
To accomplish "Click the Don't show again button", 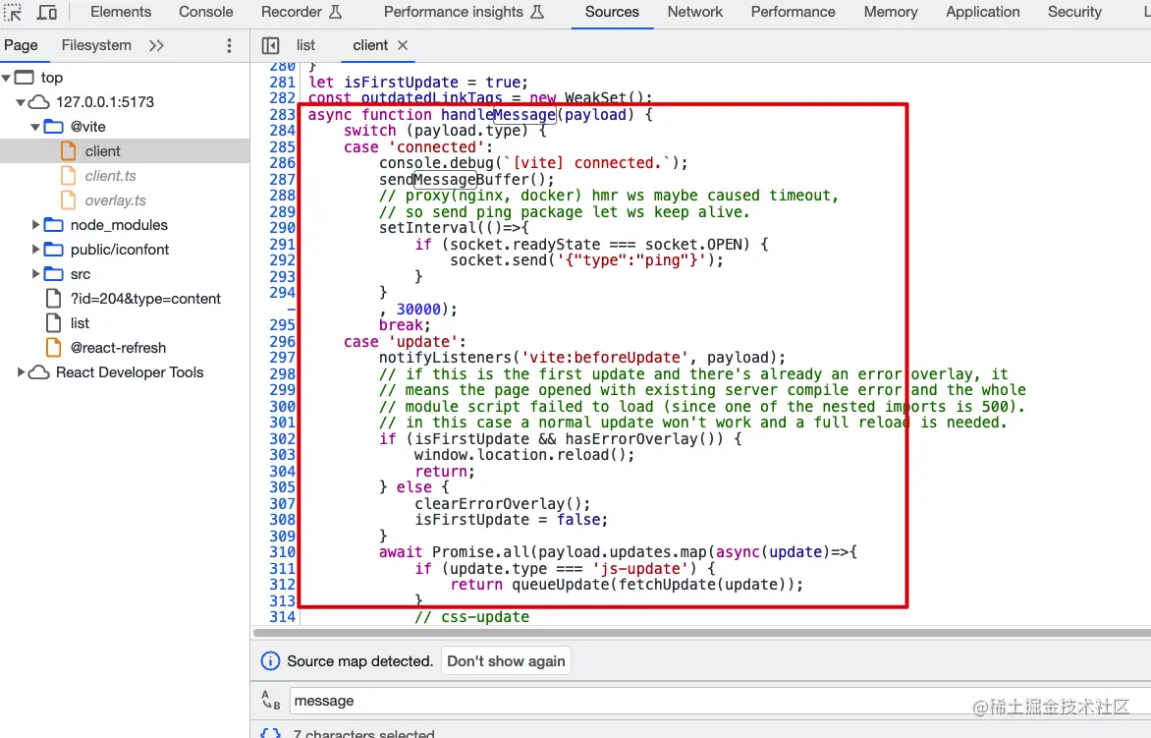I will click(x=506, y=661).
